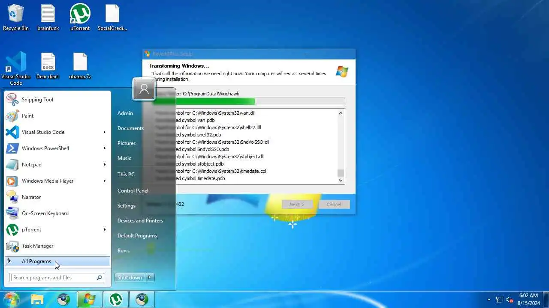Select the Visual Studio Code desktop shortcut
This screenshot has width=549, height=308.
tap(16, 68)
